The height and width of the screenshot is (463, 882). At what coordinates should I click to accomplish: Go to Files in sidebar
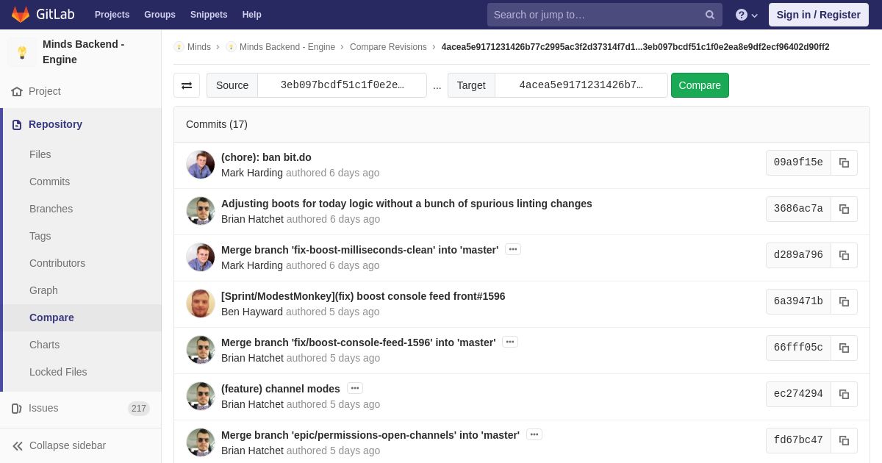(x=40, y=154)
